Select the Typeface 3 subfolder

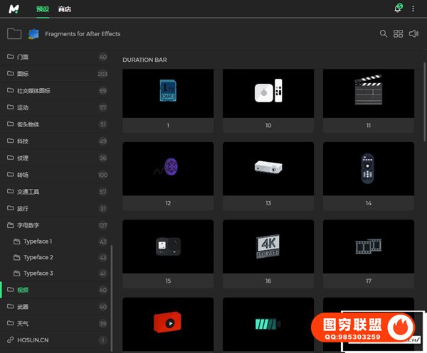pyautogui.click(x=38, y=273)
